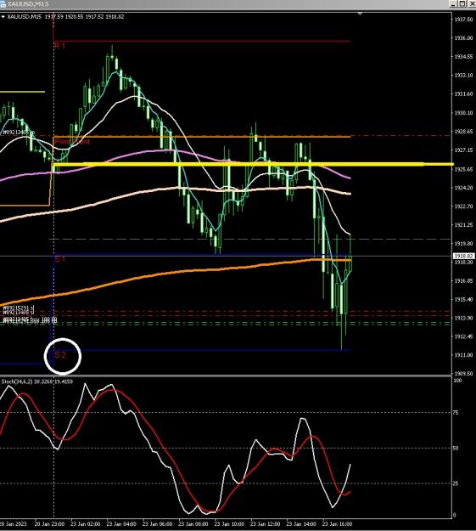This screenshot has height=531, width=476.
Task: Select the Pivot Point label
Action: pyautogui.click(x=72, y=142)
